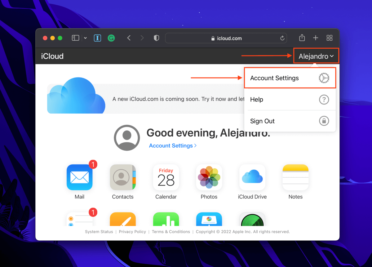
Task: Open the privacy shield report icon
Action: click(x=157, y=38)
